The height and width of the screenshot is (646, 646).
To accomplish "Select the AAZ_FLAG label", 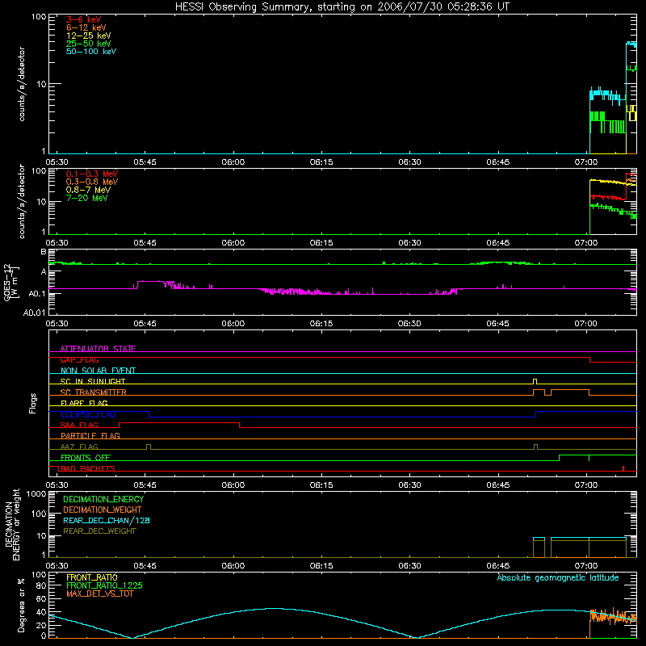I will [79, 447].
